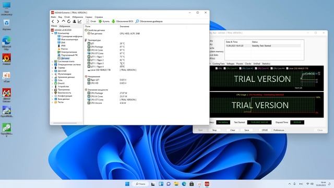Expand the DirectX tree node
Viewport: 334px width, 188px height.
point(52,84)
